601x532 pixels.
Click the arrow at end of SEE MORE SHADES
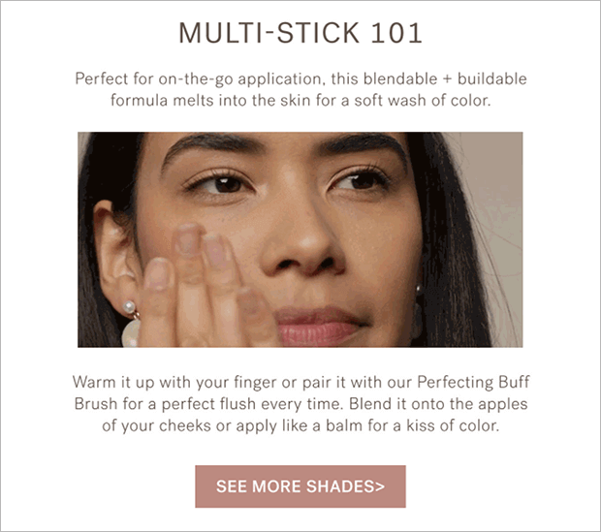click(380, 486)
